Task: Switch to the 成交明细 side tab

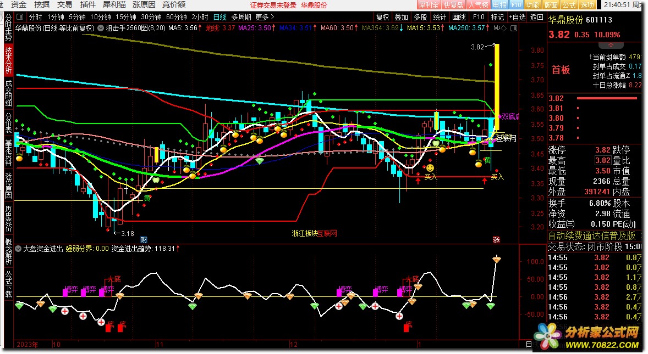Action: pyautogui.click(x=8, y=93)
